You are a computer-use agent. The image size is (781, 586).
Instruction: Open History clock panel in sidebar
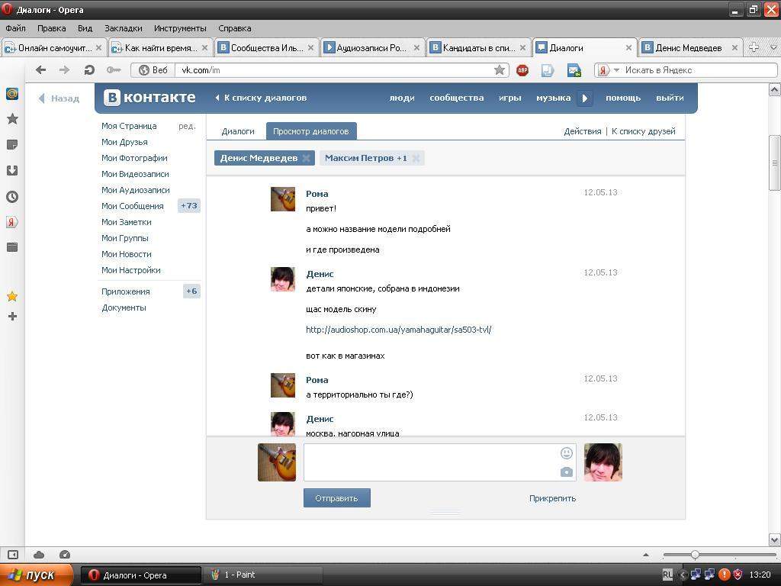[12, 196]
